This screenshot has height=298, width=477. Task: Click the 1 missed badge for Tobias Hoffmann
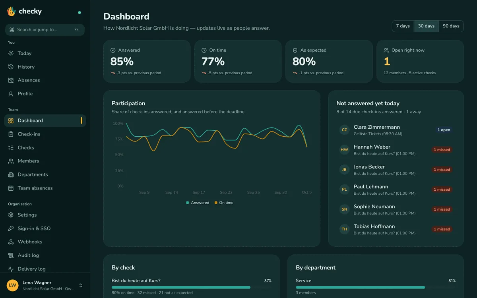(x=442, y=229)
